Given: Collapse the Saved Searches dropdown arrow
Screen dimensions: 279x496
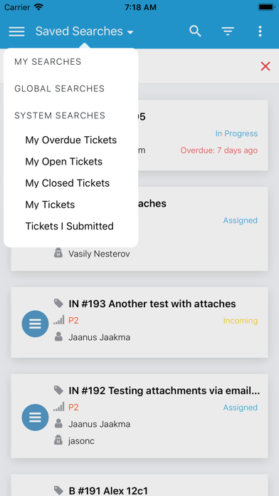Looking at the screenshot, I should coord(130,32).
